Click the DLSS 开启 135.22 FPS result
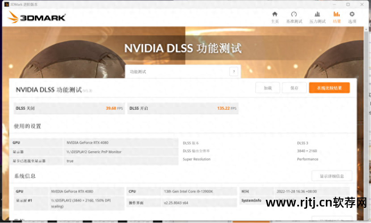 point(183,108)
